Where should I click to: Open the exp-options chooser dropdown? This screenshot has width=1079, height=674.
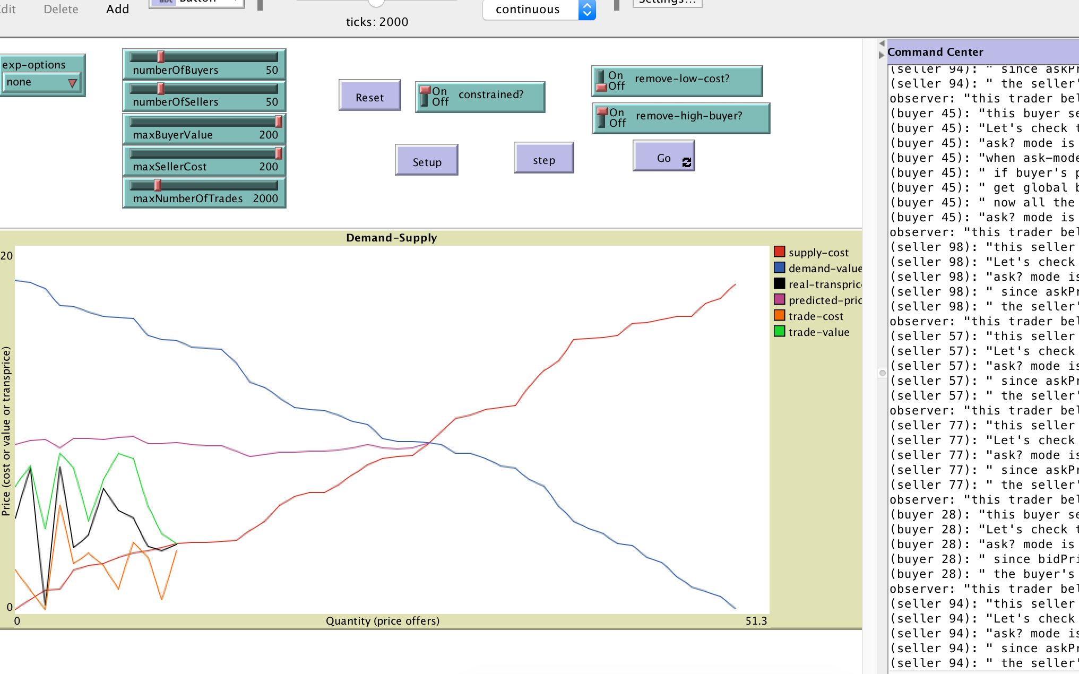click(x=42, y=83)
